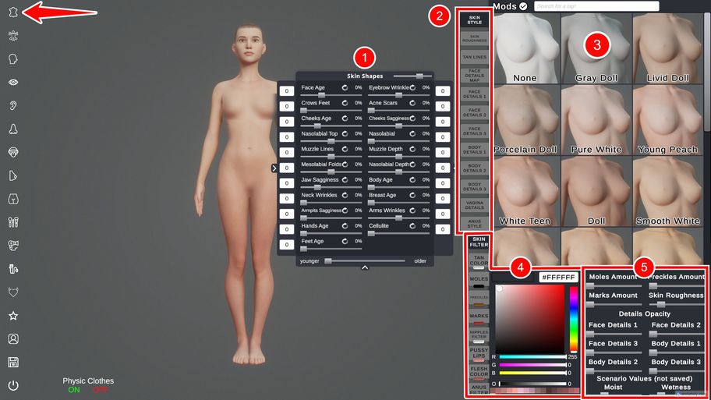Switch to the Tan Lines tab

pos(474,57)
